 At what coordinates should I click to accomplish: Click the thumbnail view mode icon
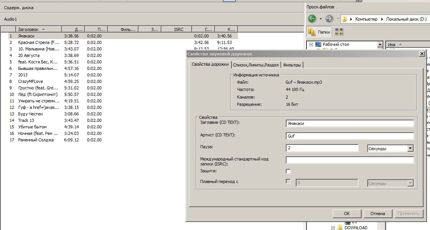(x=339, y=31)
